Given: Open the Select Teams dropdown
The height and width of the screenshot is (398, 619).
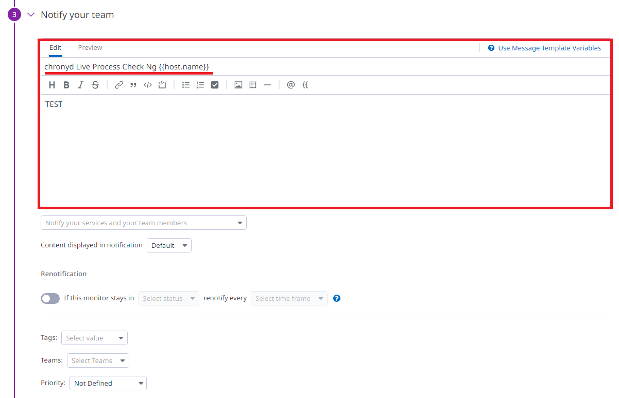Looking at the screenshot, I should coord(98,360).
